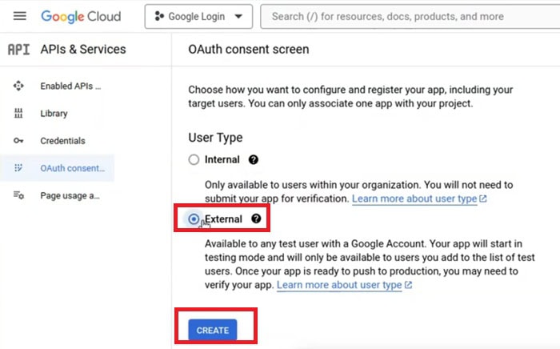Click the Credentials key icon

pyautogui.click(x=18, y=141)
